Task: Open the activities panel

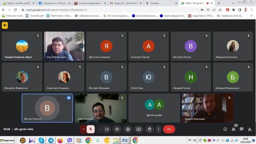Action: click(249, 129)
